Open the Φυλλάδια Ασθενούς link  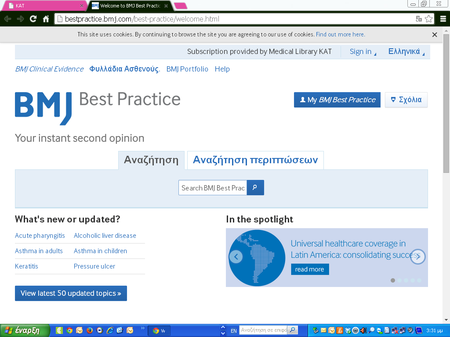[x=124, y=69]
